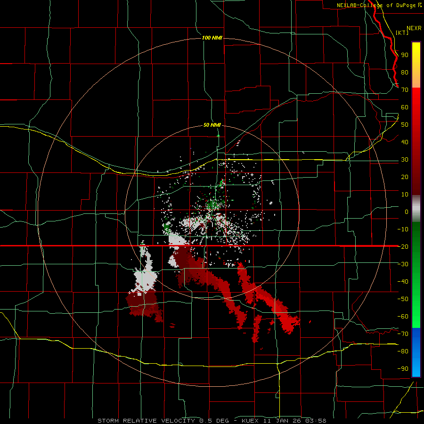This screenshot has height=424, width=424.
Task: Click the -70 value on velocity scale
Action: point(403,334)
